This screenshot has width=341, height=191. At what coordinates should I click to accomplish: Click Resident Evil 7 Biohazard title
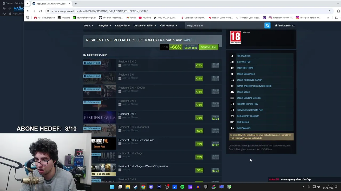tap(134, 127)
